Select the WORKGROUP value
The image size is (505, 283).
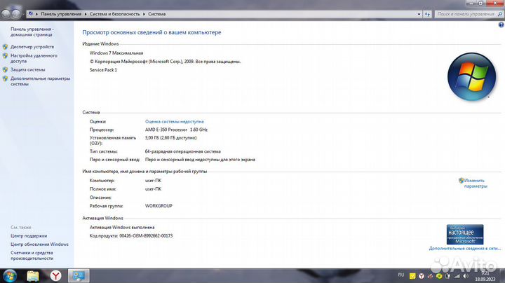click(x=159, y=206)
